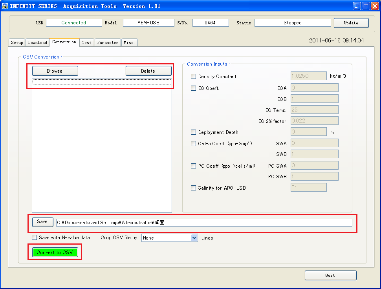Enable the Density Constant checkbox

point(193,77)
